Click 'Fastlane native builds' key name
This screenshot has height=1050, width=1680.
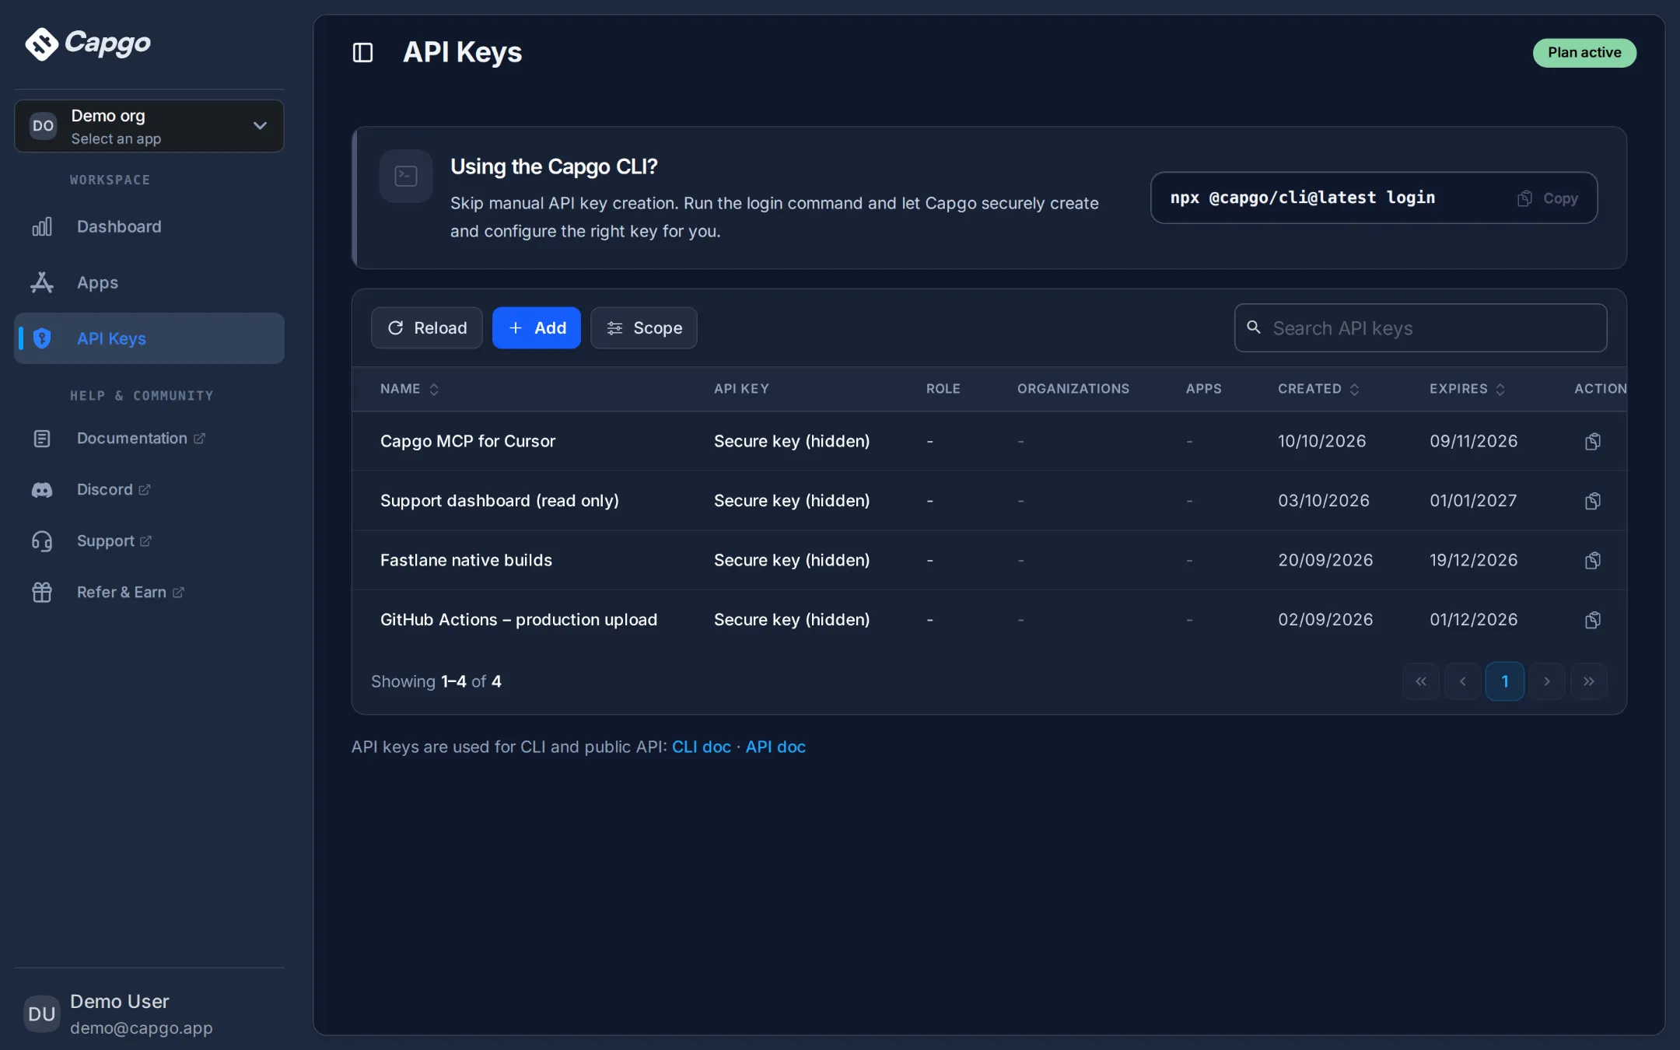pyautogui.click(x=466, y=560)
